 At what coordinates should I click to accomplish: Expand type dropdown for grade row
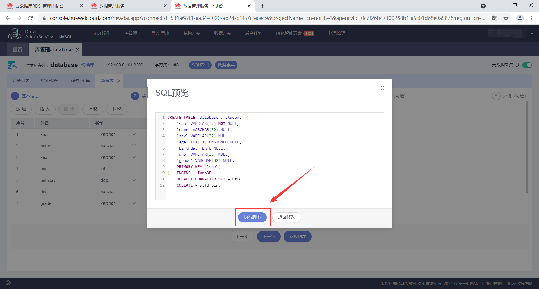click(x=134, y=203)
